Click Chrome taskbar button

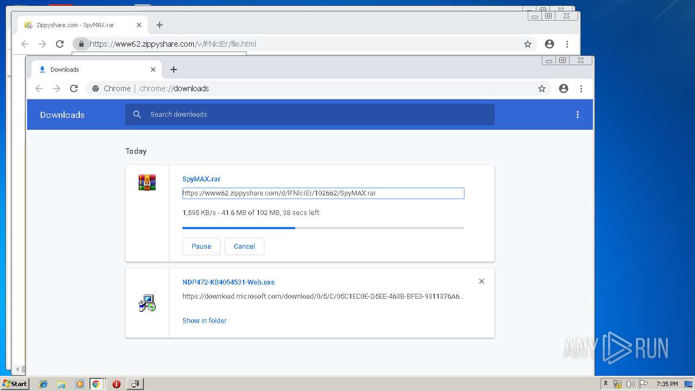click(x=97, y=384)
